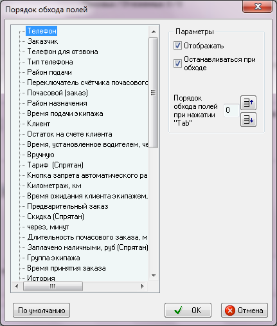Click the Отмена button

tap(244, 311)
